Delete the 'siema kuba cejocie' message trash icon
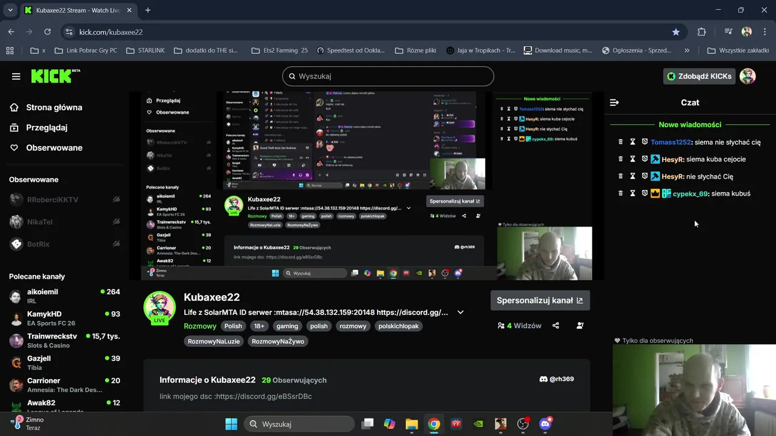 coord(620,159)
